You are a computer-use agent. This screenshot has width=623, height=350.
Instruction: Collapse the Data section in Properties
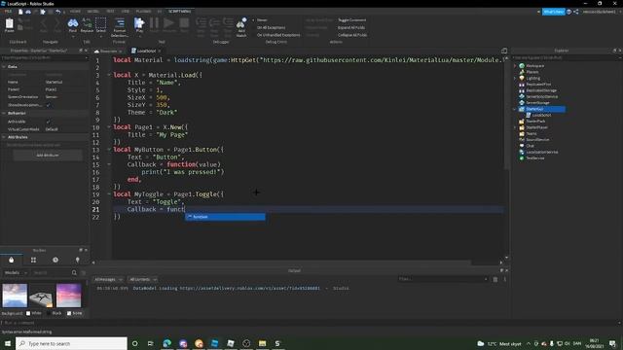pyautogui.click(x=4, y=67)
